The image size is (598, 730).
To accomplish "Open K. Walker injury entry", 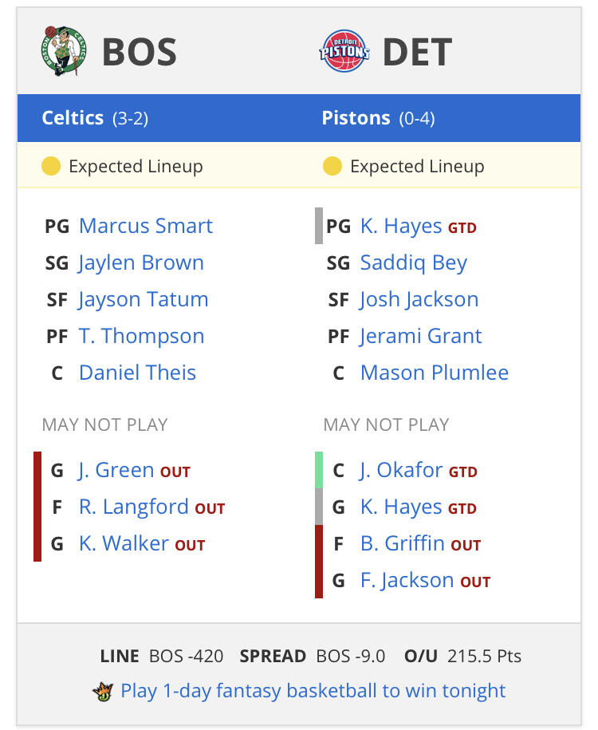I will (124, 543).
